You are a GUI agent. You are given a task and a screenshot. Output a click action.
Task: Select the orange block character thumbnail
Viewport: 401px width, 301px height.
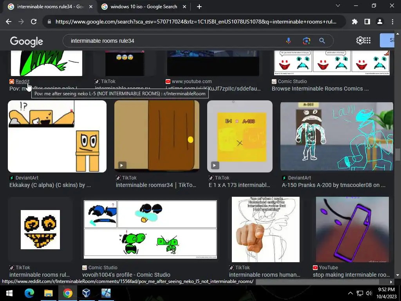[x=57, y=136]
